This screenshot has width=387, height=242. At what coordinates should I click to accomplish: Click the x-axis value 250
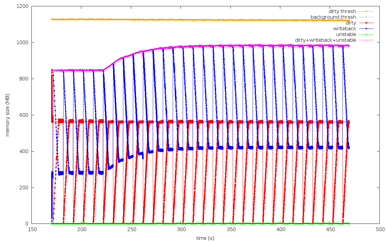click(x=132, y=230)
